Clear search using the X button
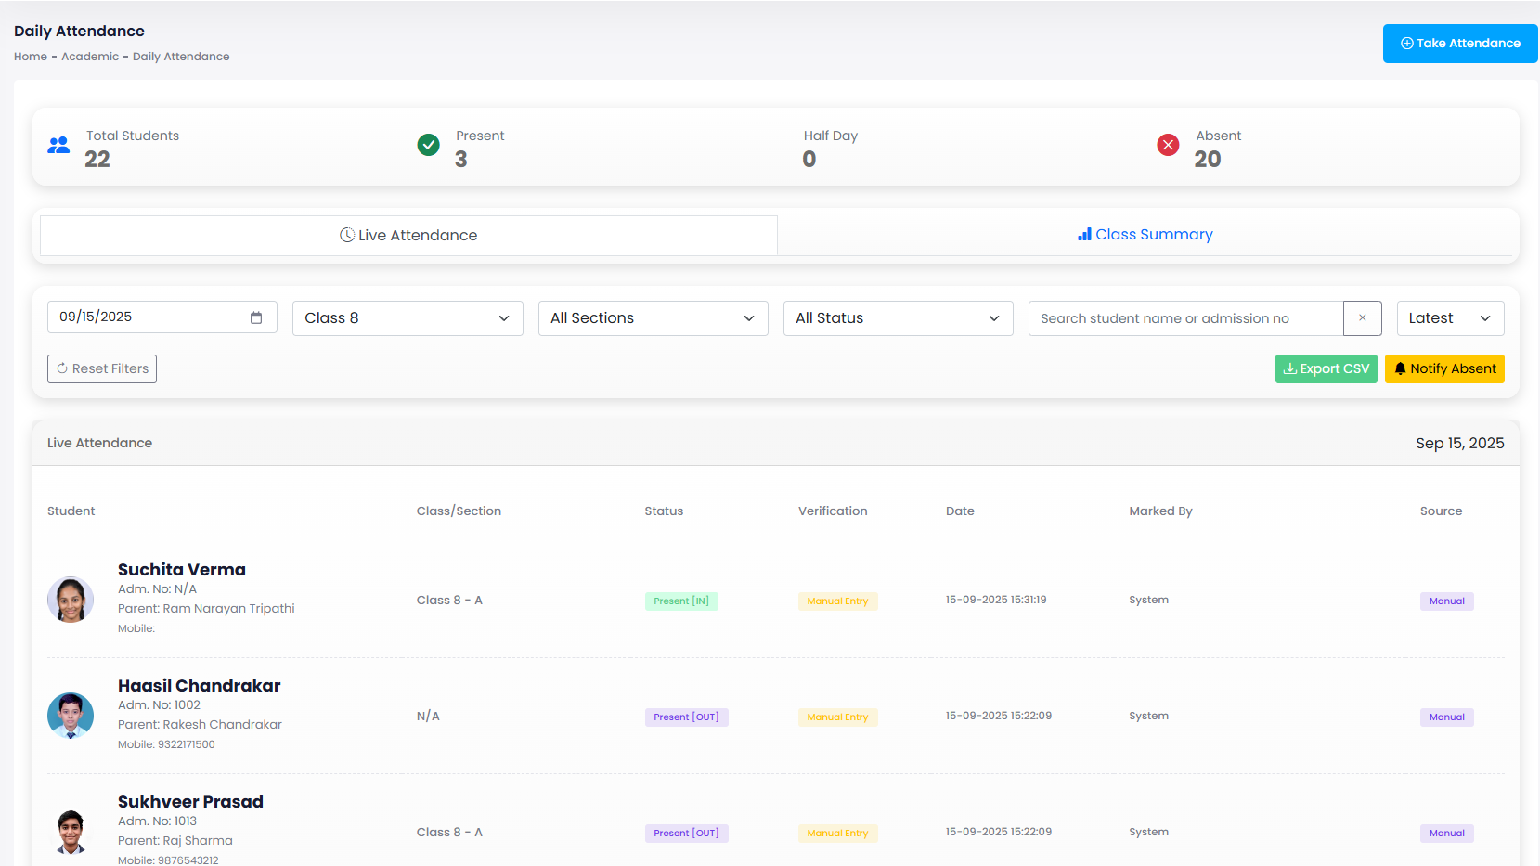The height and width of the screenshot is (866, 1540). pyautogui.click(x=1362, y=318)
